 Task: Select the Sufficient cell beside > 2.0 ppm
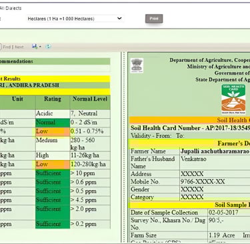click(x=53, y=212)
